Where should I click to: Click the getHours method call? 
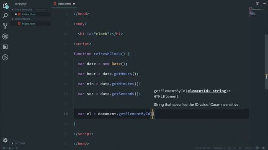click(123, 74)
